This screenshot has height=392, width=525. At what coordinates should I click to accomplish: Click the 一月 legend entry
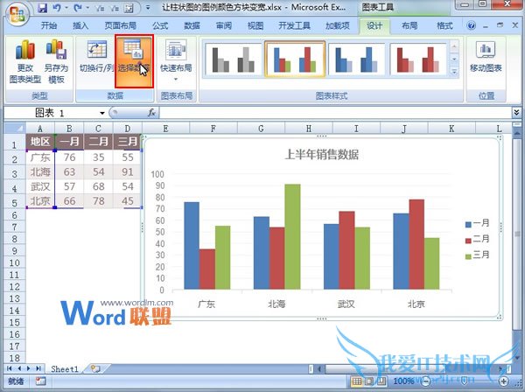(477, 223)
